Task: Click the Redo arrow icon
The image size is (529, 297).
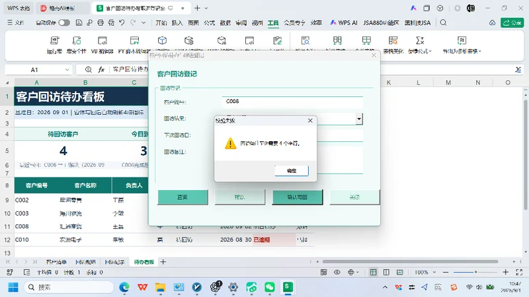Action: [133, 22]
